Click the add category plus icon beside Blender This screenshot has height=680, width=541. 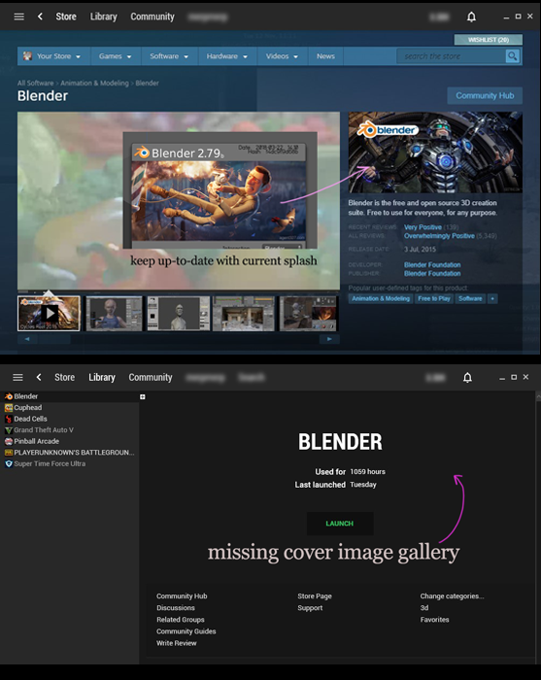(142, 396)
